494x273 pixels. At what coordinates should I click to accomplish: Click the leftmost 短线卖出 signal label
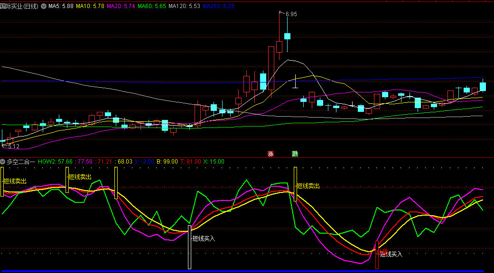pyautogui.click(x=15, y=181)
